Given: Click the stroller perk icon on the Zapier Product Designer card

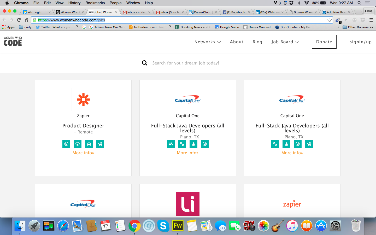Looking at the screenshot, I should tap(100, 144).
